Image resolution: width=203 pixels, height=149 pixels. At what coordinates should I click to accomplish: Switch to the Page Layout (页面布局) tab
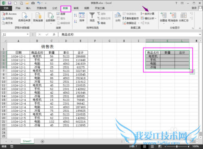point(41,8)
